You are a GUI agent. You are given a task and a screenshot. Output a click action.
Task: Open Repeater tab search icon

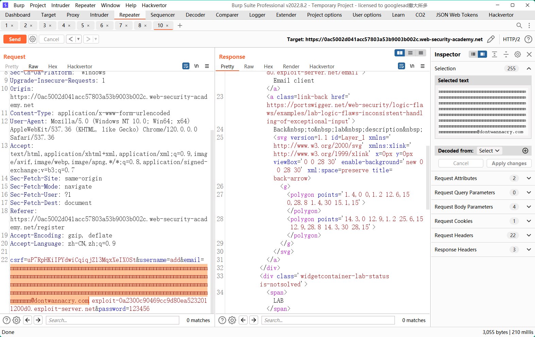tap(519, 25)
